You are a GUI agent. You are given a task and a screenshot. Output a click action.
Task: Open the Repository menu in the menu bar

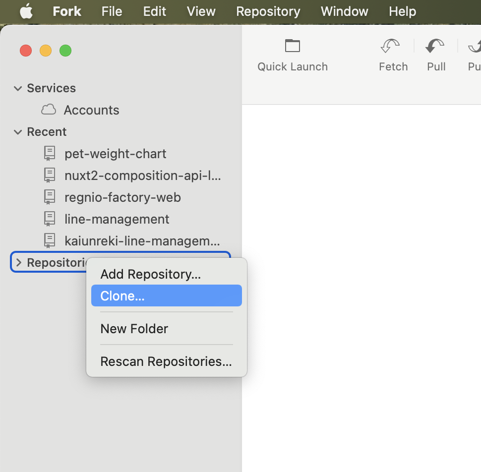(x=268, y=11)
